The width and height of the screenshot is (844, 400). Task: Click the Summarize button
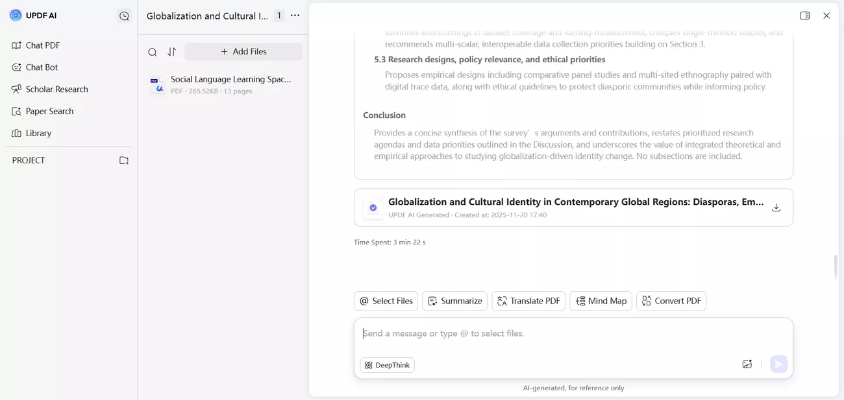pos(454,301)
